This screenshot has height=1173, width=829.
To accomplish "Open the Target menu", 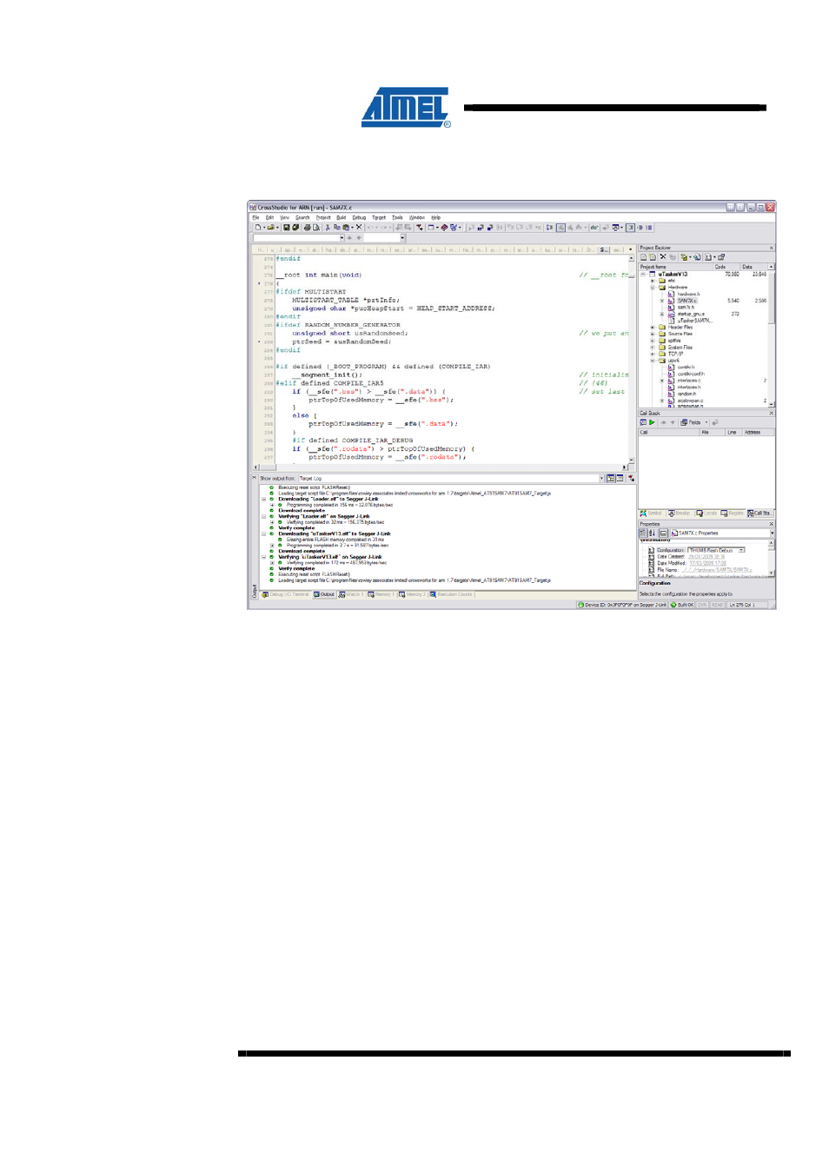I will 379,217.
